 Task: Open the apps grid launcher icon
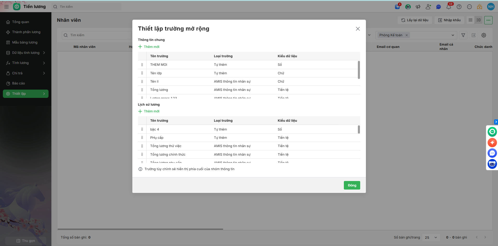(x=6, y=7)
